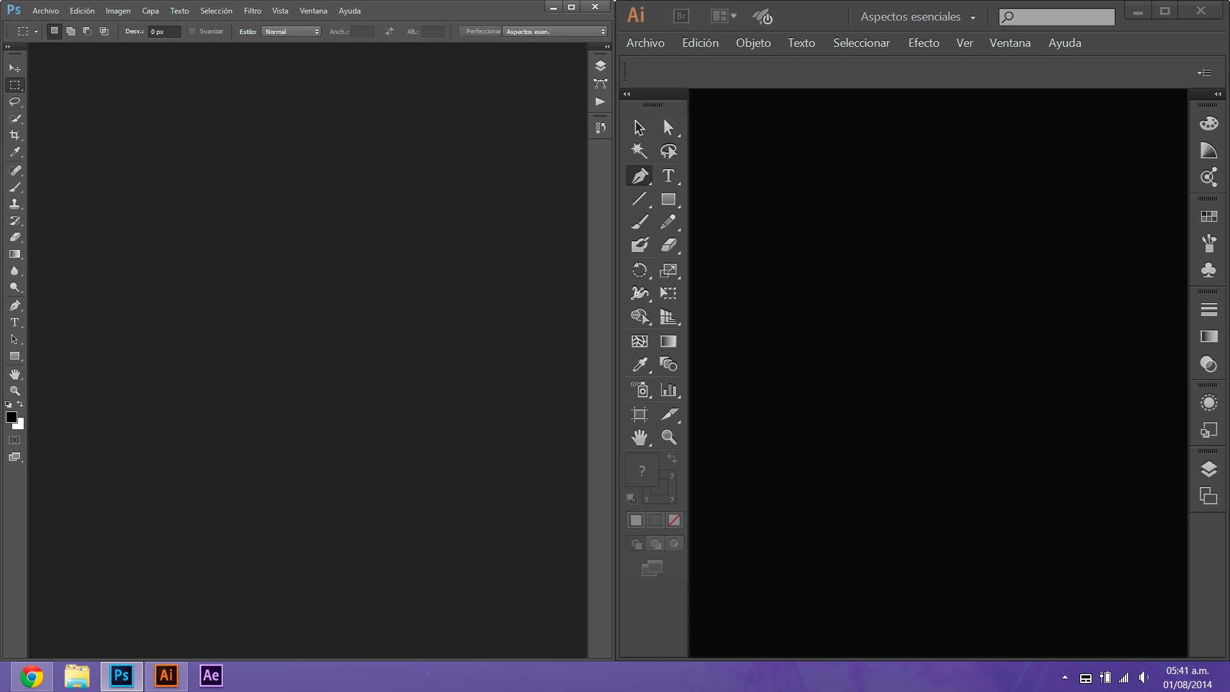The image size is (1230, 692).
Task: Toggle Illustrator's None fill button
Action: (674, 520)
